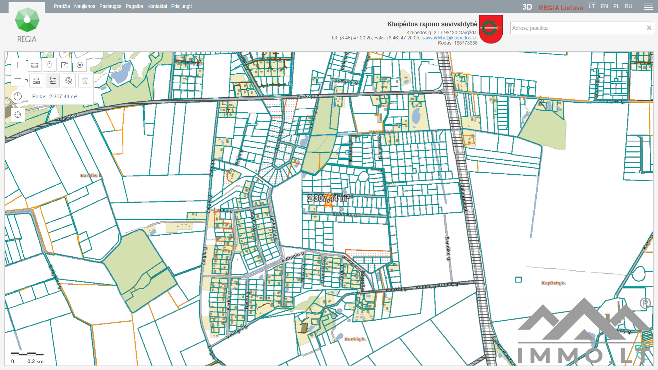Select LT language

coord(592,6)
